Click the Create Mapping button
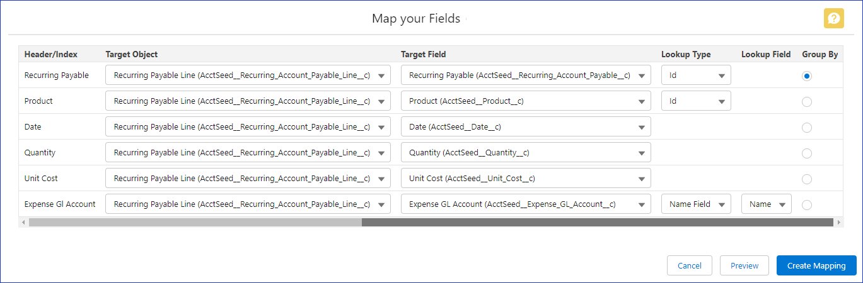This screenshot has width=863, height=283. click(x=816, y=265)
